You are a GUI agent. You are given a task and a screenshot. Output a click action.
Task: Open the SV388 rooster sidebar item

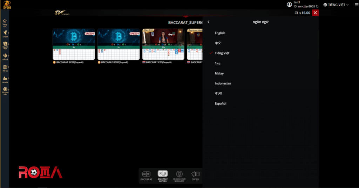tap(5, 34)
